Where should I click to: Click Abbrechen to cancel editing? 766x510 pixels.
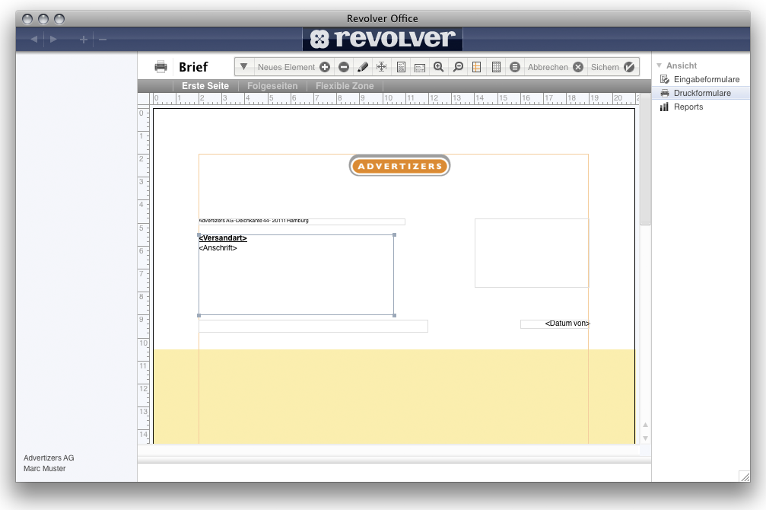[x=555, y=67]
